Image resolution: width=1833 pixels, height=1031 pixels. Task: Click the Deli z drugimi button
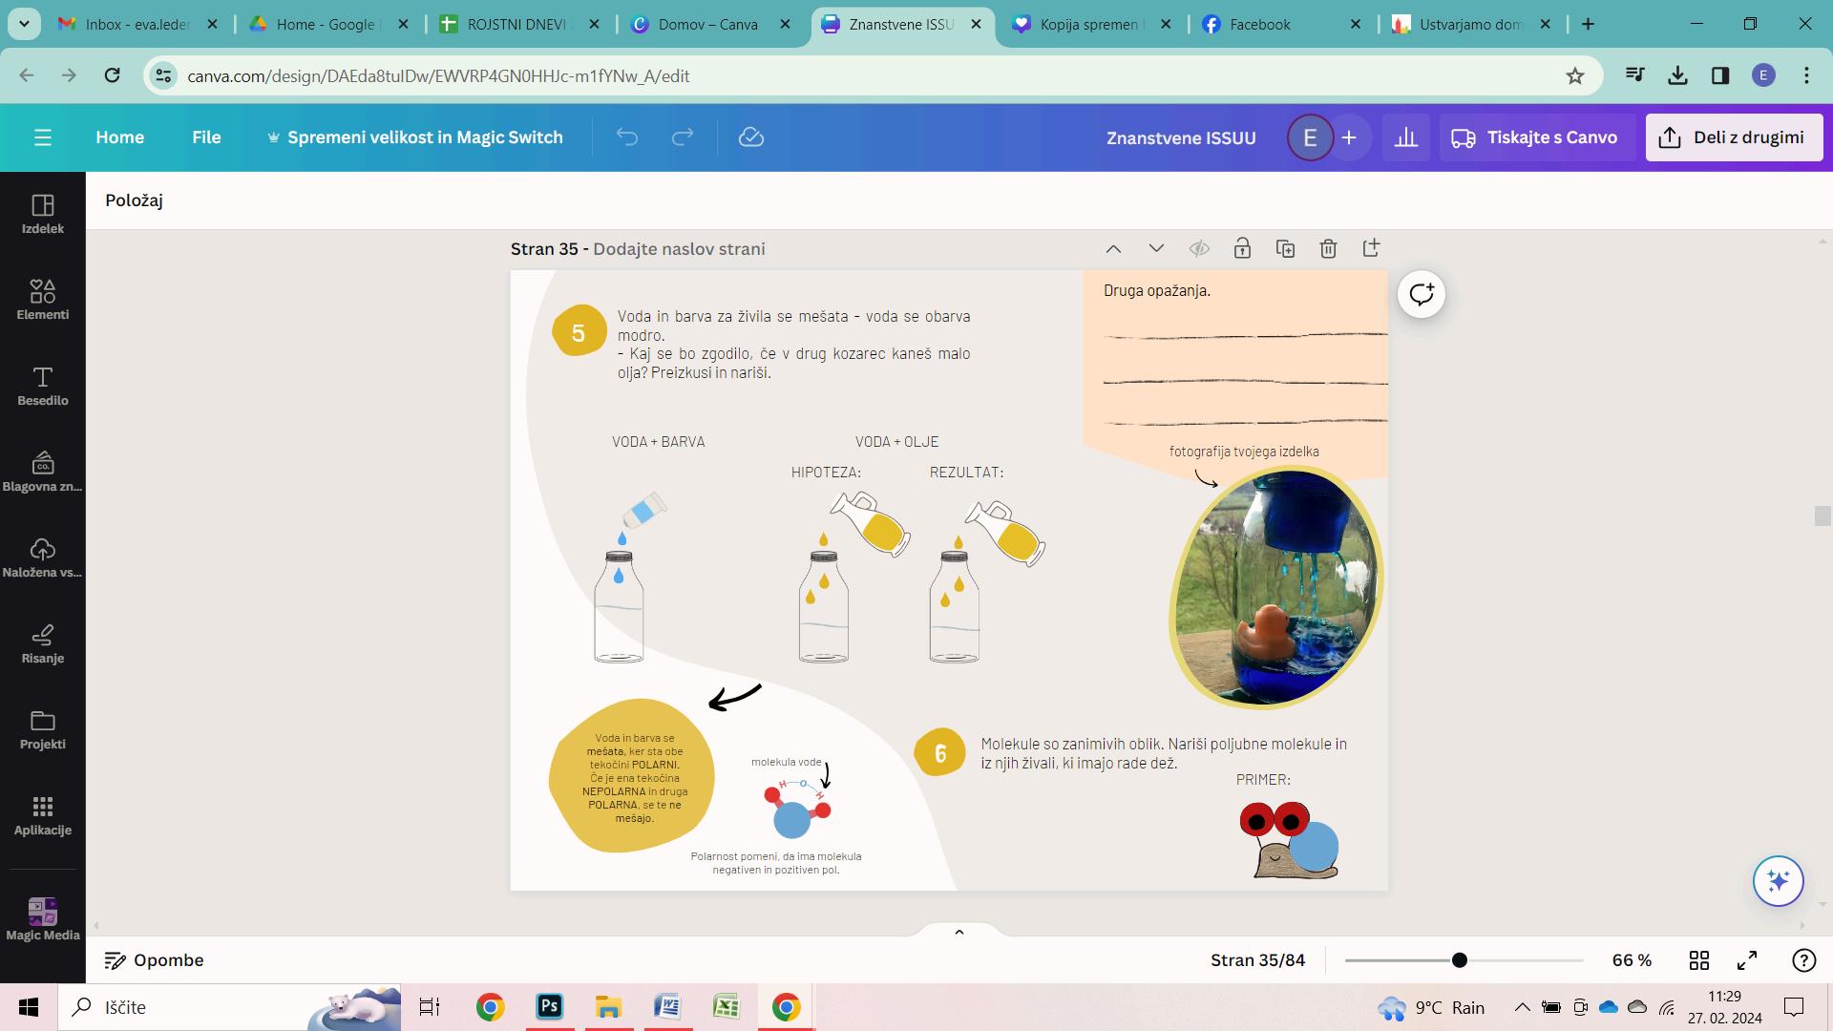pos(1734,137)
